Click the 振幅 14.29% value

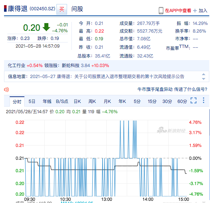(200, 23)
